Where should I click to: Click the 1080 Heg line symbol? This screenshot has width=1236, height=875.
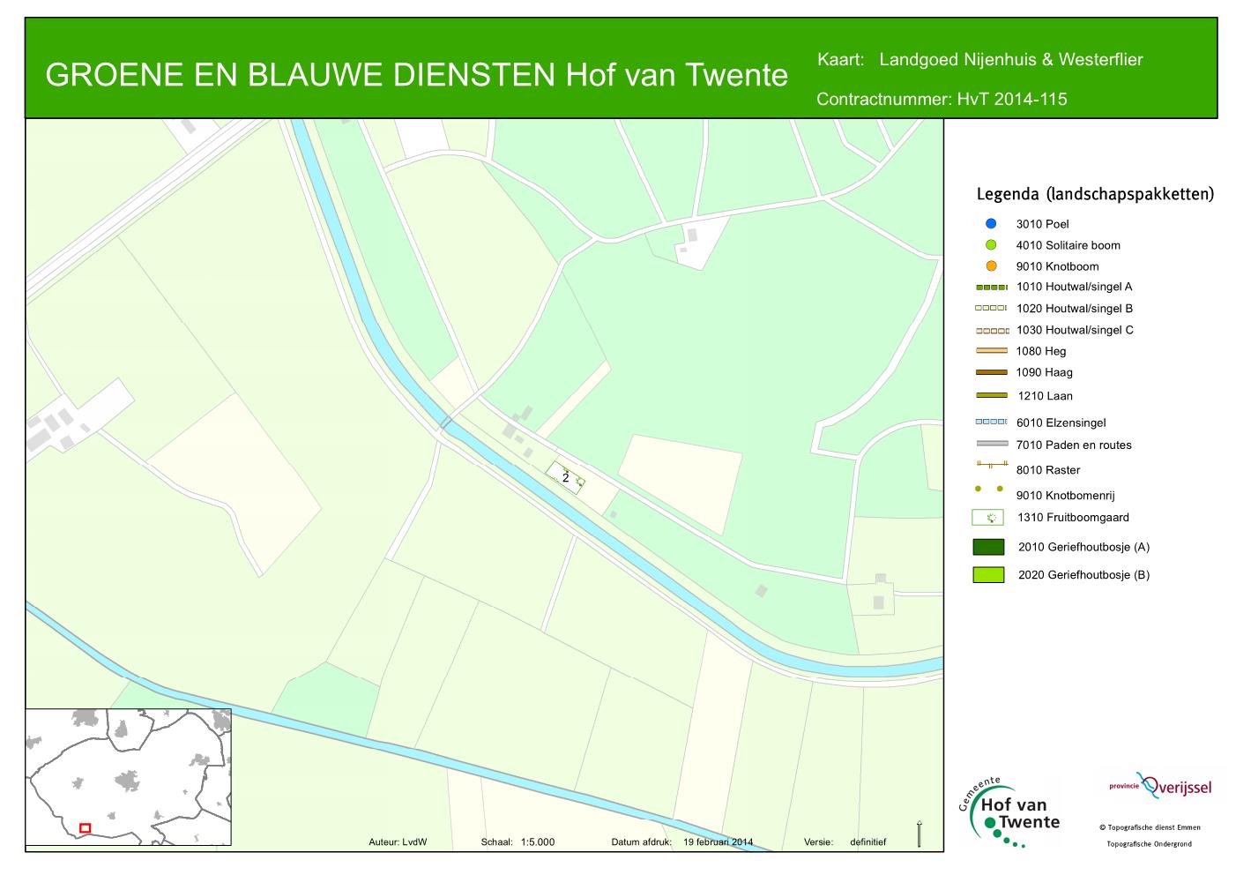coord(991,351)
